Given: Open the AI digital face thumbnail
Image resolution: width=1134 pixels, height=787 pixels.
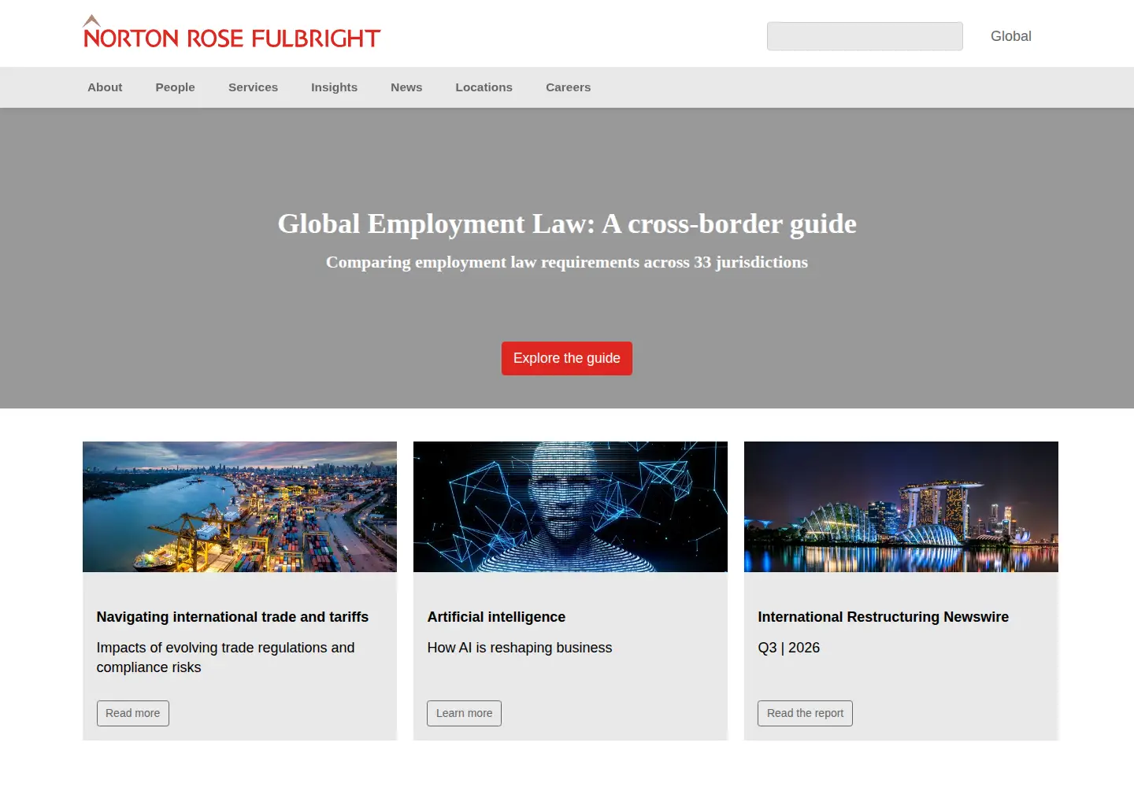Looking at the screenshot, I should pyautogui.click(x=570, y=507).
